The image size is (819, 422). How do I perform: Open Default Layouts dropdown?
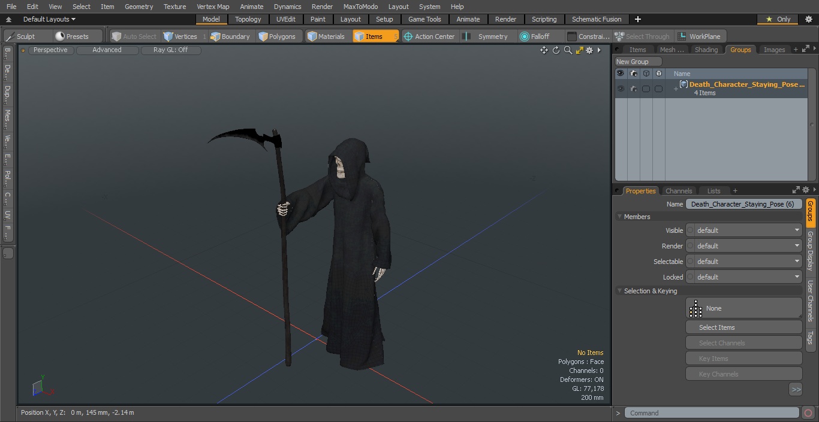coord(49,19)
